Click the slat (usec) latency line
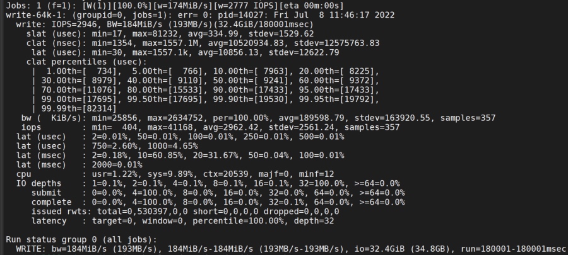Image resolution: width=568 pixels, height=255 pixels. pos(170,34)
